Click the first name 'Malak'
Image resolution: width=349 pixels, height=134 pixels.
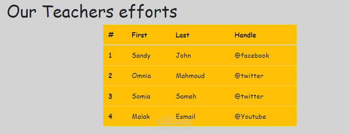[141, 117]
